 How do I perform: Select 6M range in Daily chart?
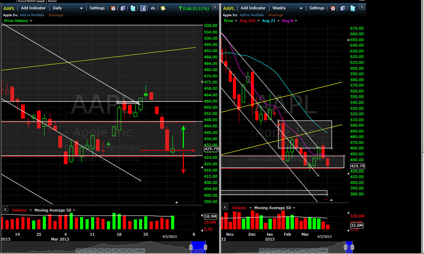pos(100,251)
